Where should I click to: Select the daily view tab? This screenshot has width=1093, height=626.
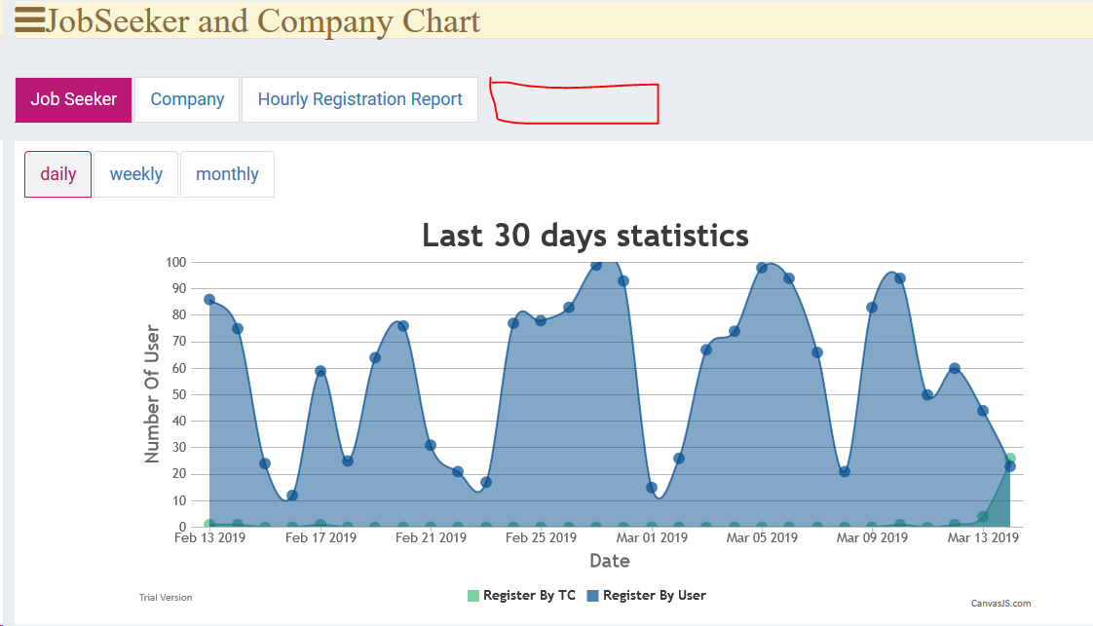[58, 174]
